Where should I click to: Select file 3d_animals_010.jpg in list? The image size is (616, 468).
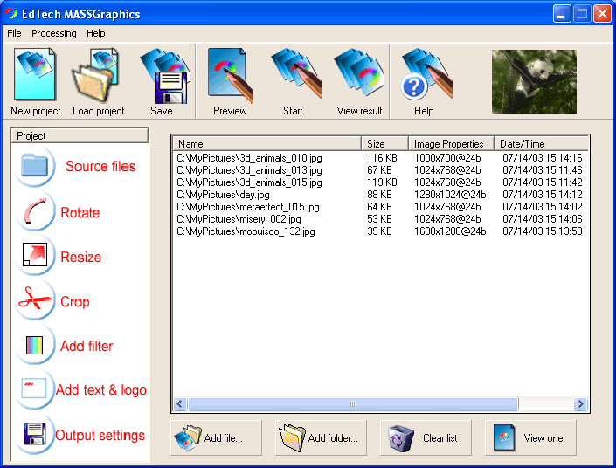(x=249, y=158)
